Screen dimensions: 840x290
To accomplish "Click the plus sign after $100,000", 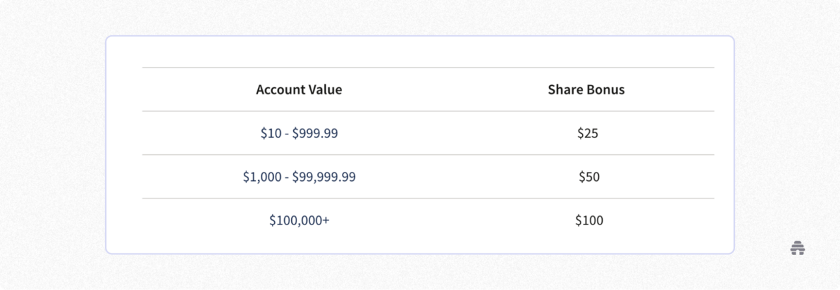I will pyautogui.click(x=326, y=221).
